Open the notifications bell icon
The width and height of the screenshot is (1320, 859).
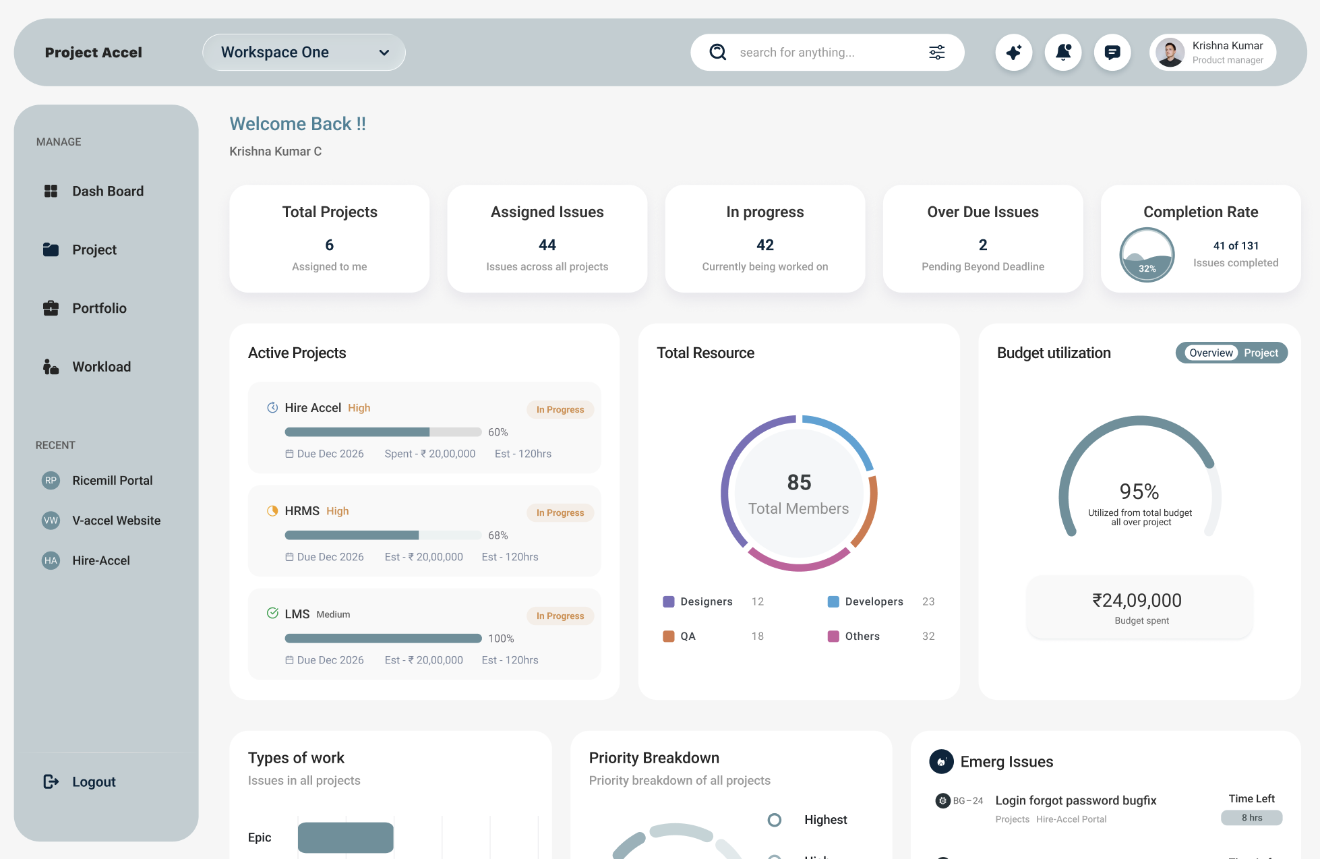click(x=1063, y=53)
